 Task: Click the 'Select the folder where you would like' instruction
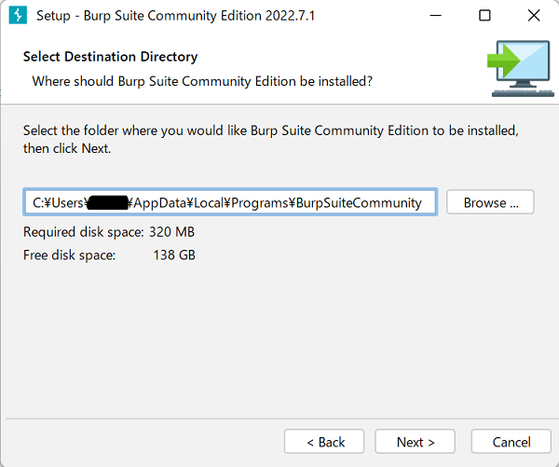tap(270, 140)
